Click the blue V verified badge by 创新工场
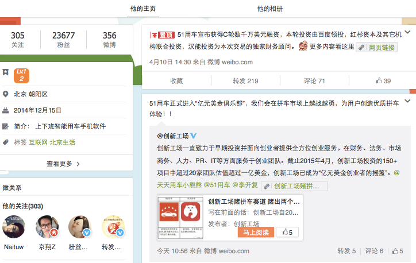Screen dimensions: 416x263 [x=194, y=136]
